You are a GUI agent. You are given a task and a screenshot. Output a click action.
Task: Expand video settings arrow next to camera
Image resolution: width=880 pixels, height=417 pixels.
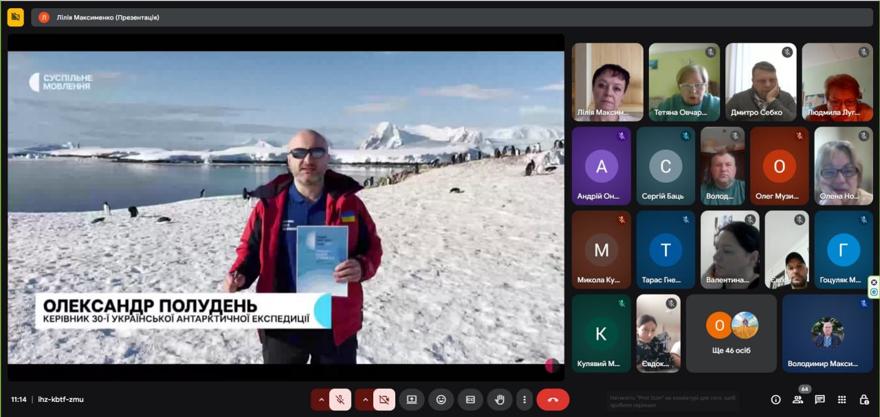coord(364,399)
